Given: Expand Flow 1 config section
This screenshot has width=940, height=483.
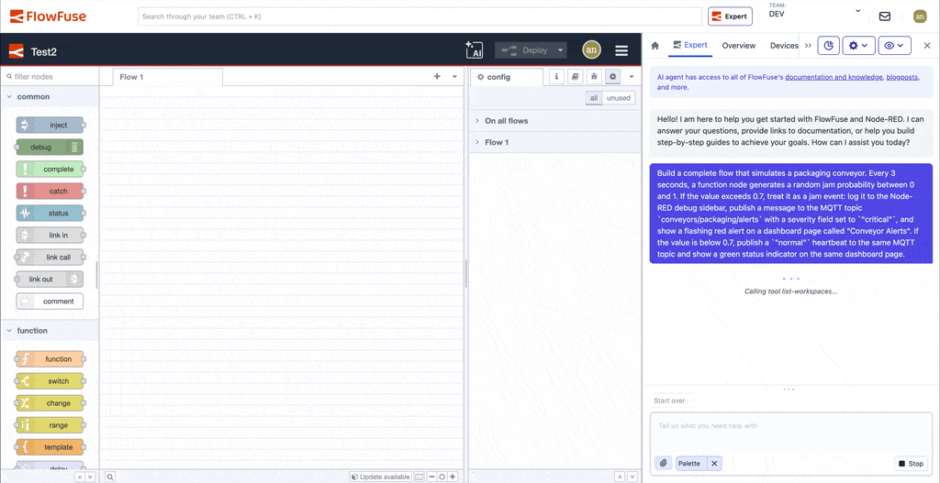Looking at the screenshot, I should tap(555, 142).
